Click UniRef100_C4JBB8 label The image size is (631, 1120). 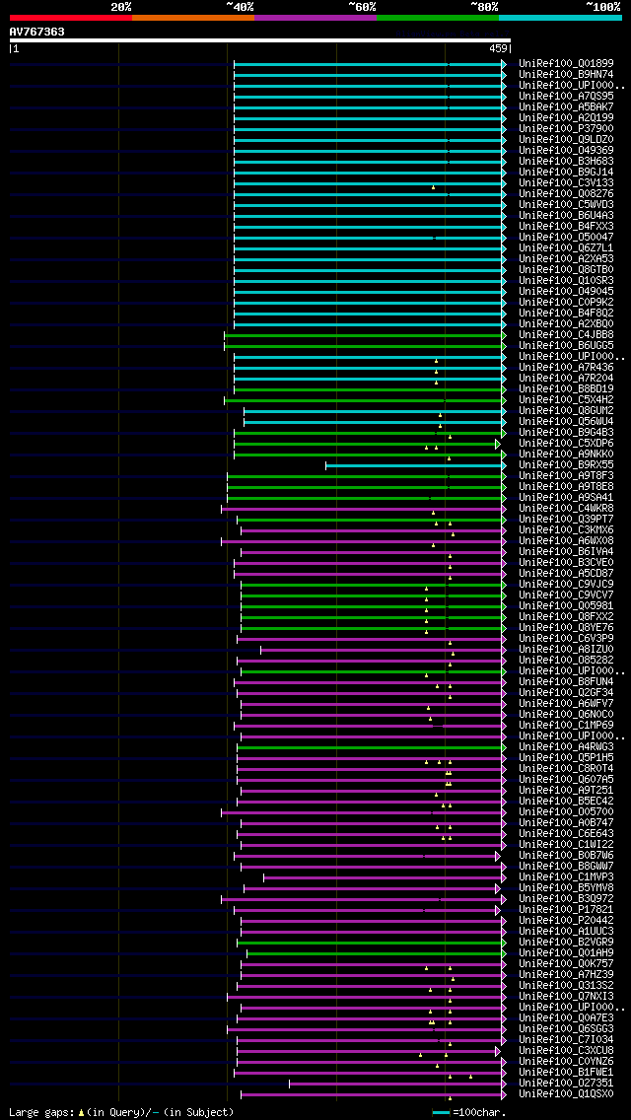click(x=566, y=334)
